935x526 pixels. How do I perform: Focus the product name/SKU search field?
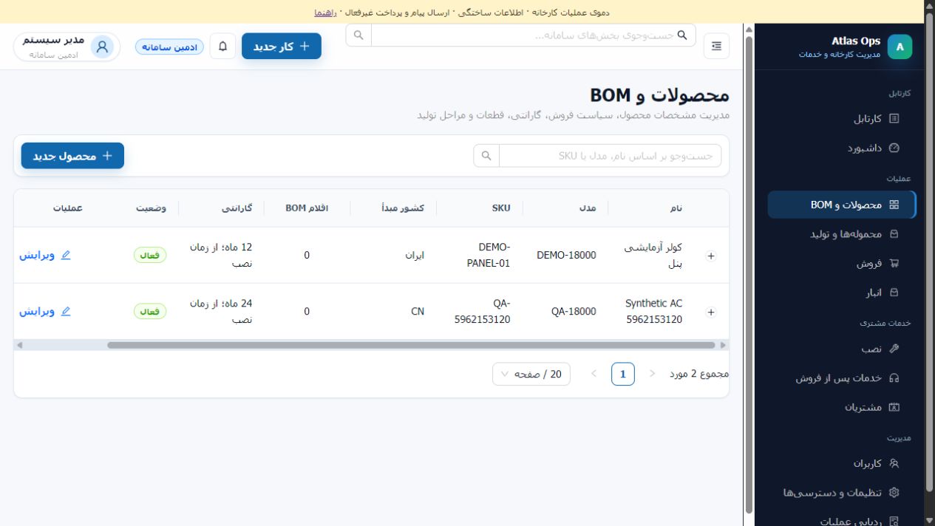coord(611,156)
